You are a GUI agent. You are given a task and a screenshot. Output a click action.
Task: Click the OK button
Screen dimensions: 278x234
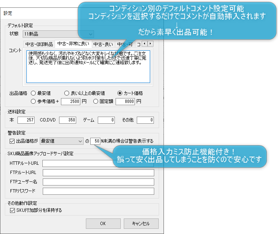tap(103, 224)
